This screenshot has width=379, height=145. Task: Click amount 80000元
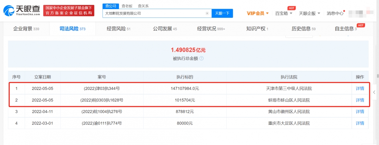tap(185, 123)
